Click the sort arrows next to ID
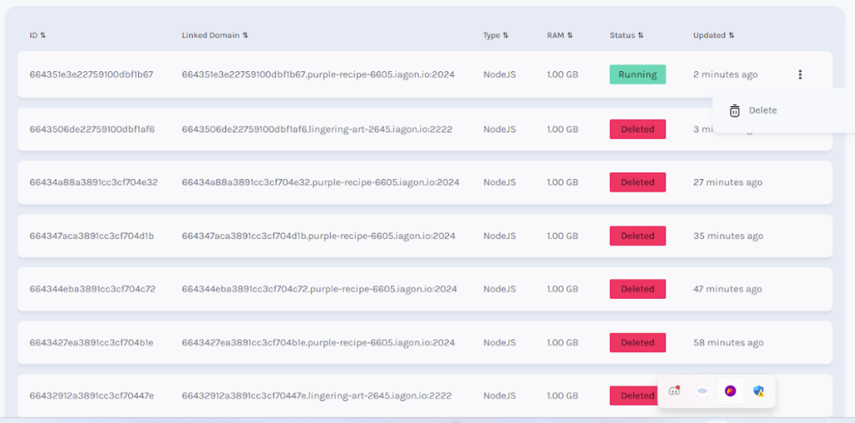Viewport: 855px width, 423px height. click(42, 36)
